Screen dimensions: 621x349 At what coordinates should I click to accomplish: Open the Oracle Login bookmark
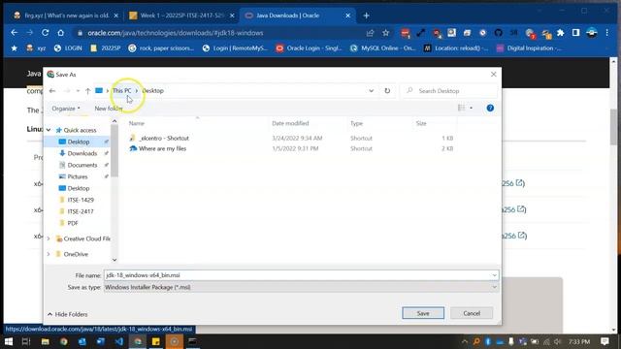(x=310, y=48)
